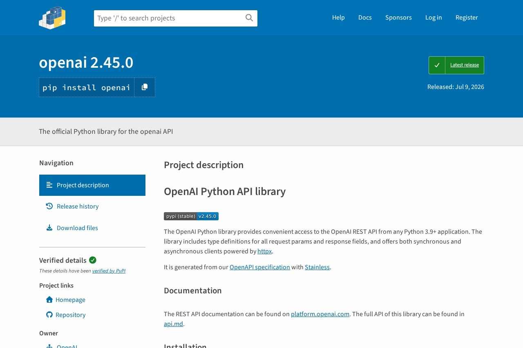Click the Download files arrow icon
The image size is (523, 348).
49,228
